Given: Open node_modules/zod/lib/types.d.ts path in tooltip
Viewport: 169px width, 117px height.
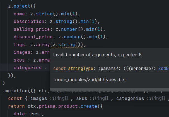Looking at the screenshot, I should click(90, 80).
